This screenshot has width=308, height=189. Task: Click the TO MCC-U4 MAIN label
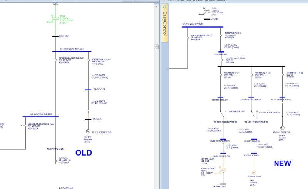[x=55, y=149]
